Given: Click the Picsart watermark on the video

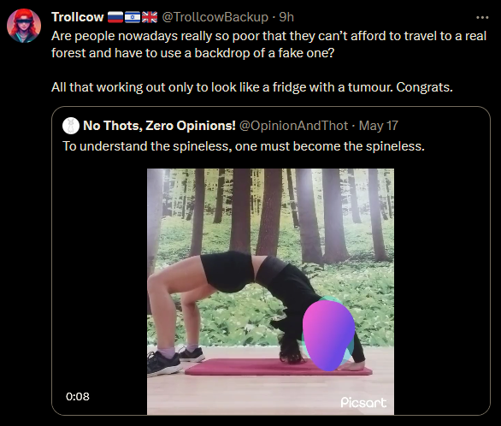Looking at the screenshot, I should (x=363, y=402).
